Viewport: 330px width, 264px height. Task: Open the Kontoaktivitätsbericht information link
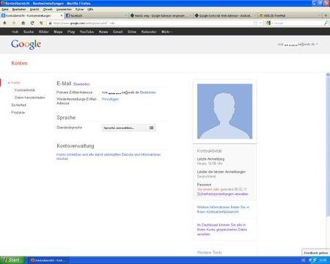tap(223, 209)
